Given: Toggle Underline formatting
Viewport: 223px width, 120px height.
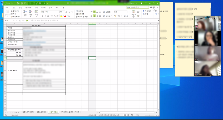Looking at the screenshot, I should point(48,16).
